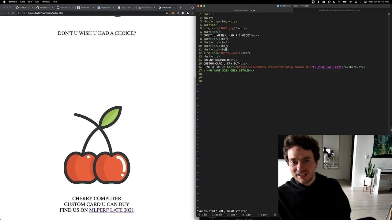Click the webcam video overlay
The height and width of the screenshot is (220, 392).
[335, 177]
